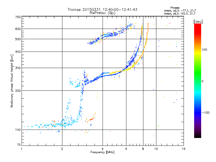
Task: Click the x-axis tick label "8"
Action: tap(143, 149)
